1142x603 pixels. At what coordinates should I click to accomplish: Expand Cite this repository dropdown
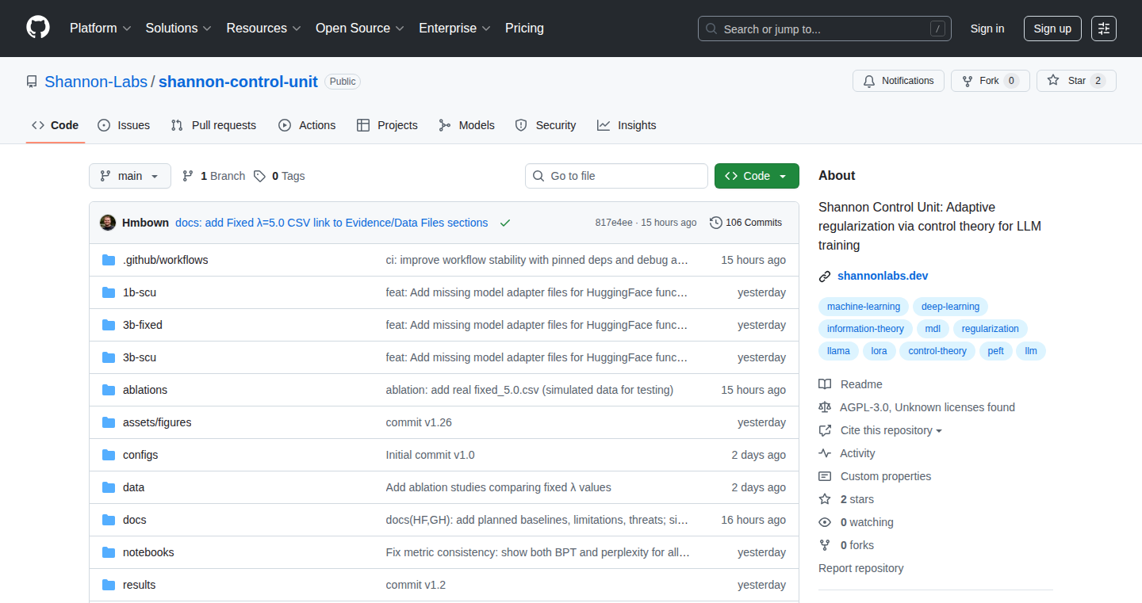891,430
